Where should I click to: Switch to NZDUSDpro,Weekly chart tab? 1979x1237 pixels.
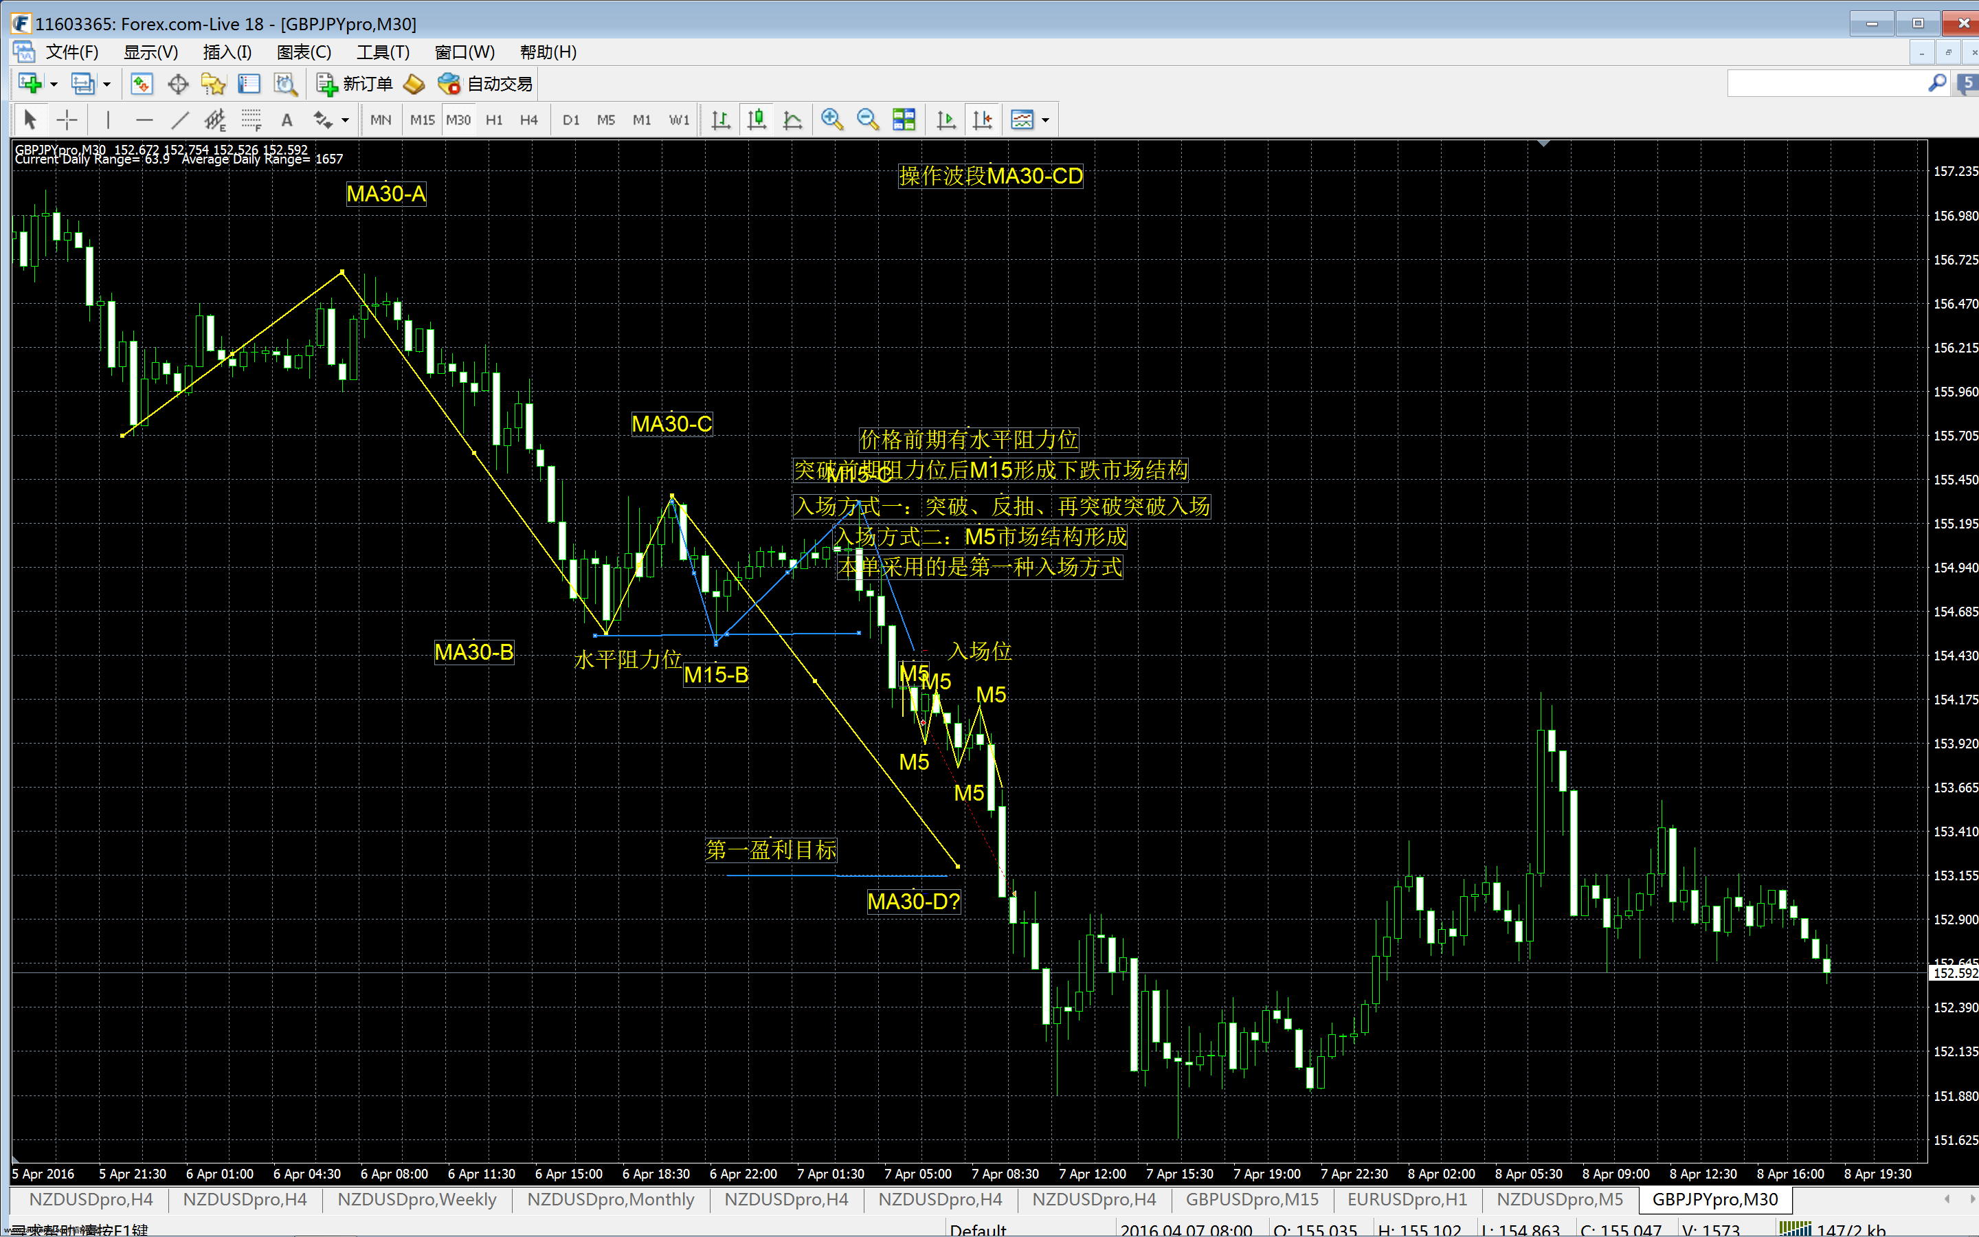coord(417,1199)
